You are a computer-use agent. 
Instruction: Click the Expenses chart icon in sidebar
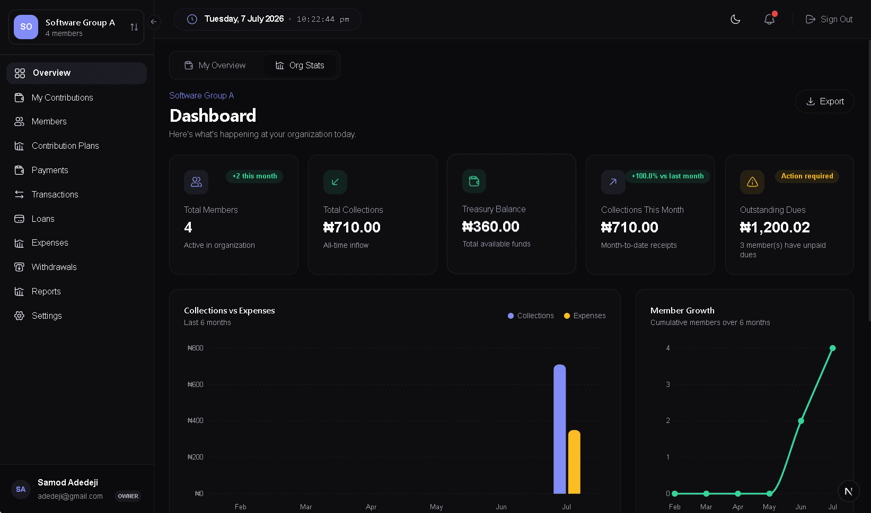point(20,243)
